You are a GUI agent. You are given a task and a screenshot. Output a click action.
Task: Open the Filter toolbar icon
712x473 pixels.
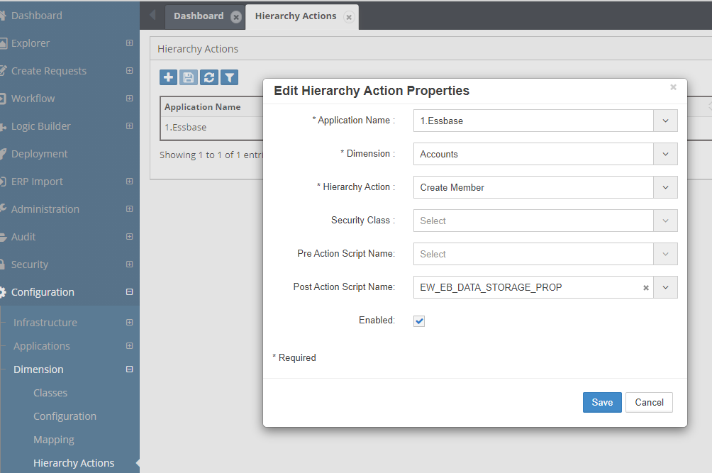pyautogui.click(x=228, y=77)
